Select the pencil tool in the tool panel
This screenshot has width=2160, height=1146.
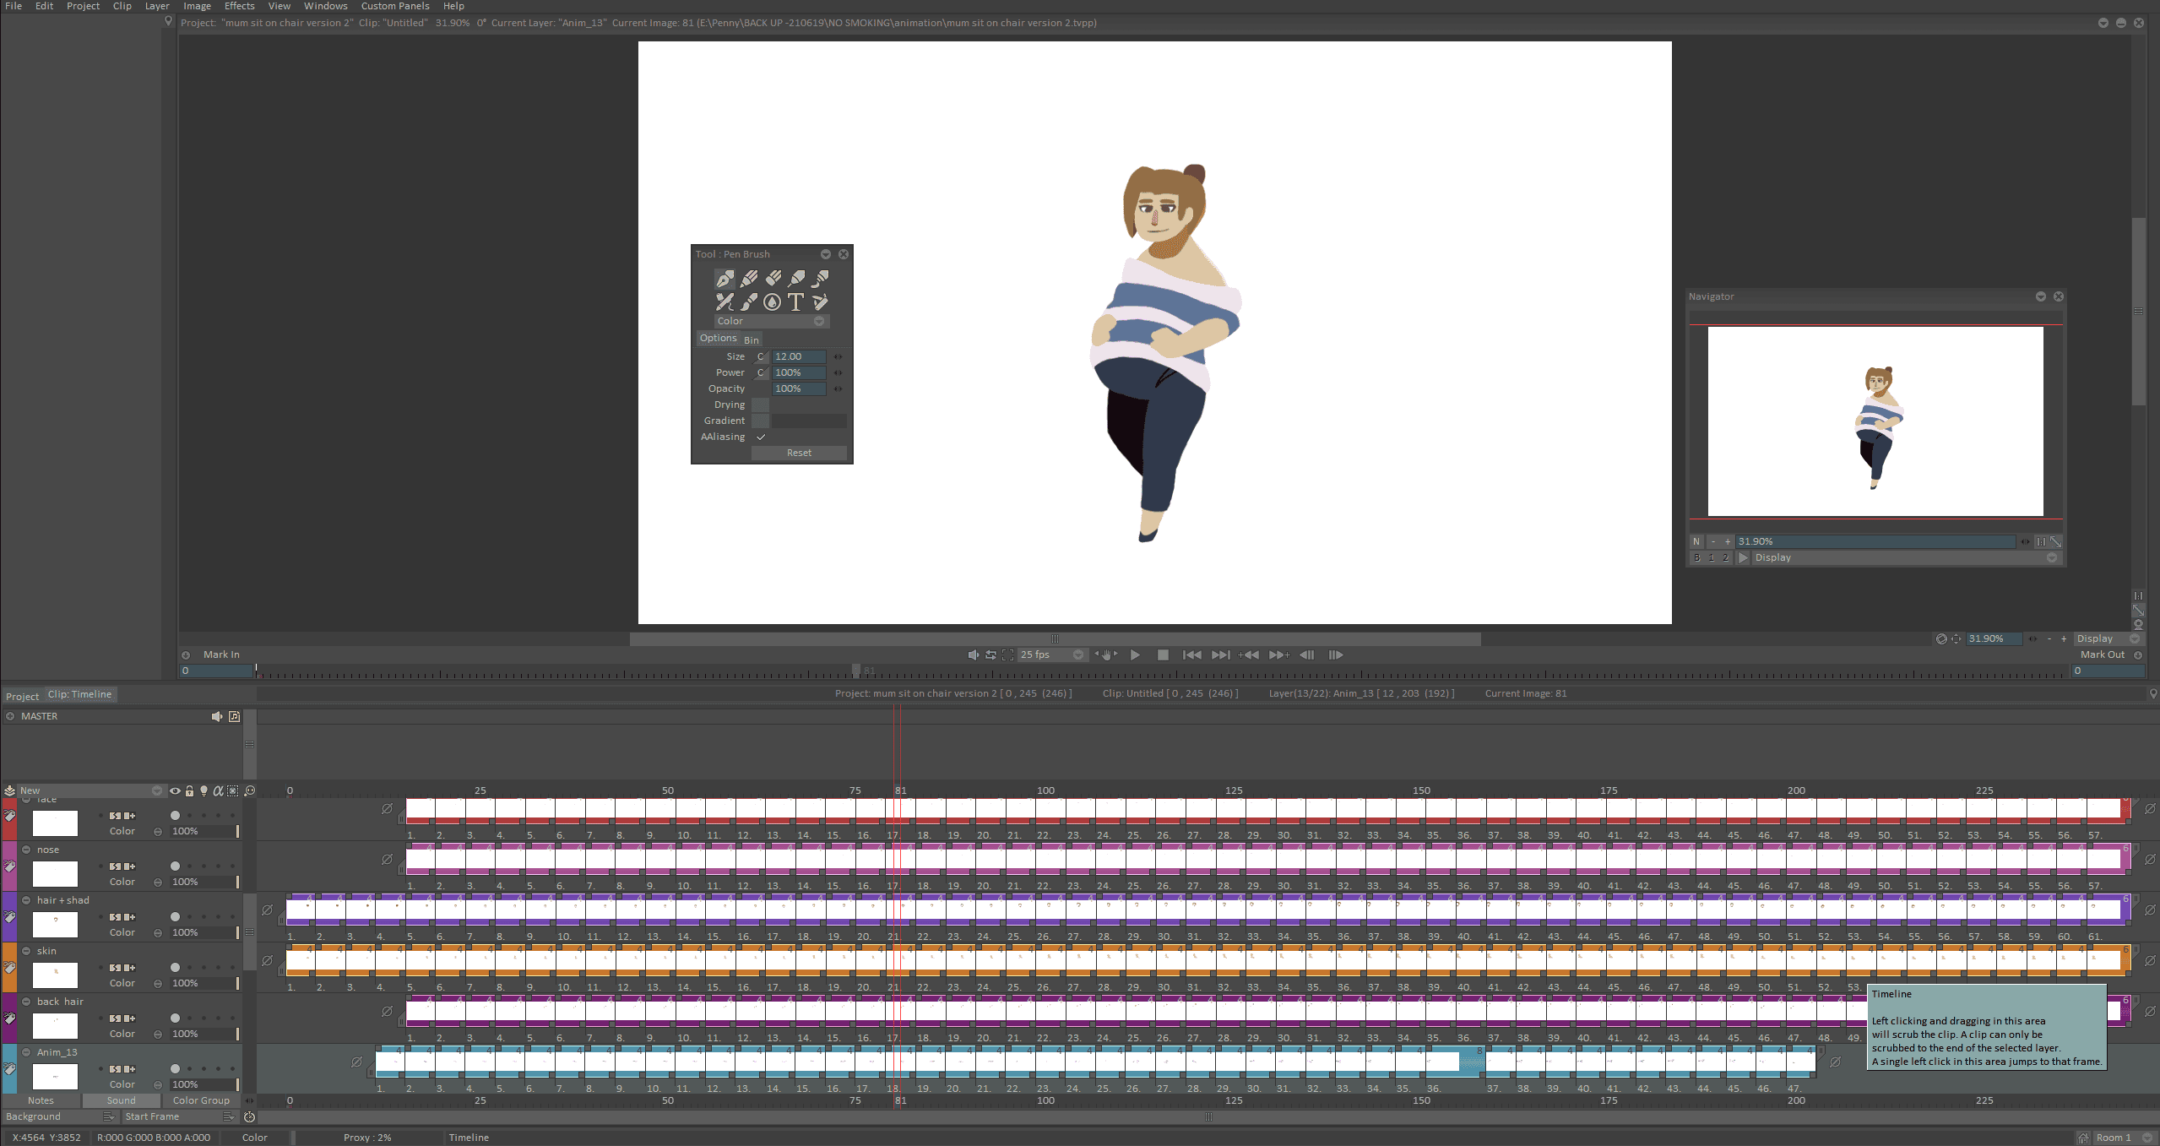tap(749, 279)
